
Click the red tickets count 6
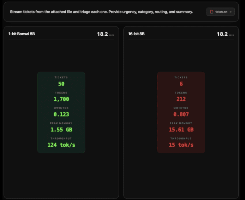181,84
